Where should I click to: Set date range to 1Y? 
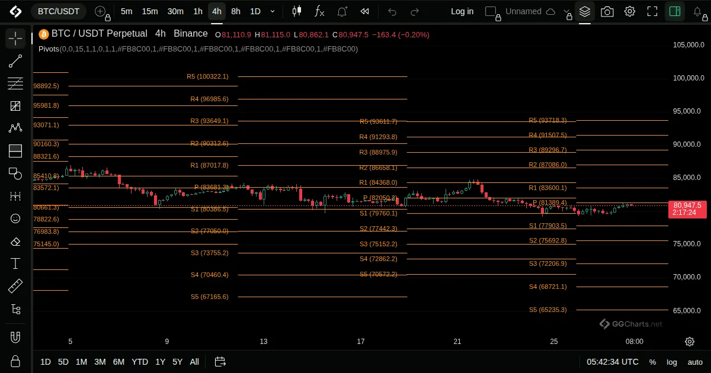click(160, 362)
